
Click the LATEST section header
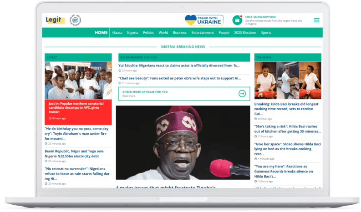click(78, 57)
